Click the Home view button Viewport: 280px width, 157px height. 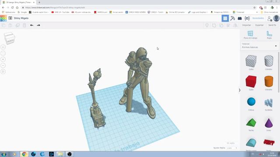point(3,47)
